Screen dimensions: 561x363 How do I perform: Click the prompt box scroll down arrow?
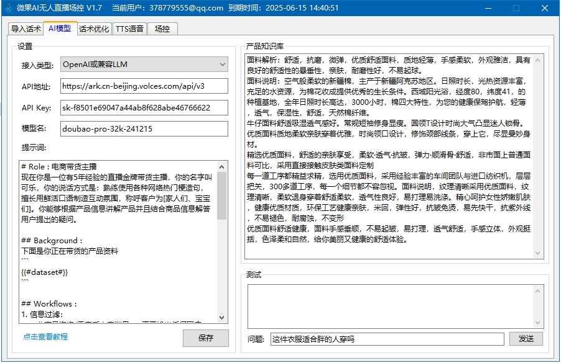click(222, 317)
